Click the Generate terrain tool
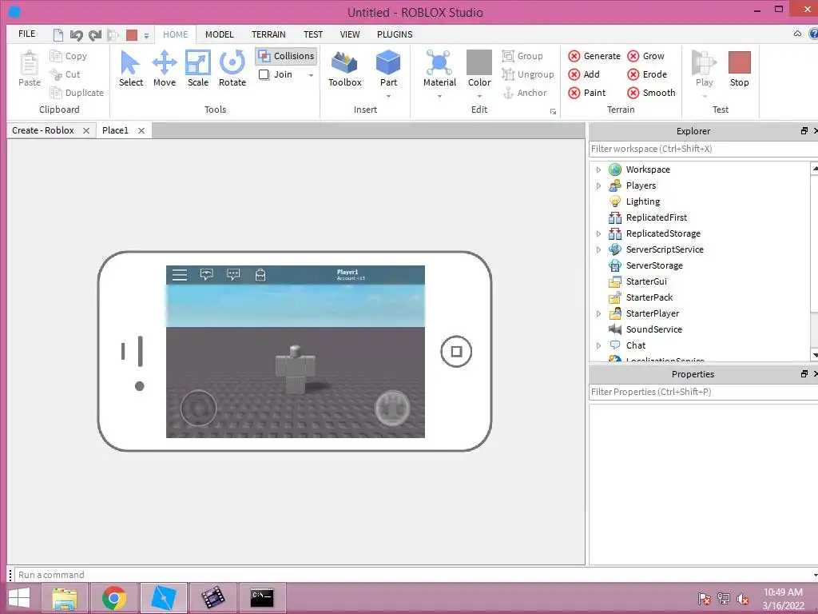 pos(594,56)
